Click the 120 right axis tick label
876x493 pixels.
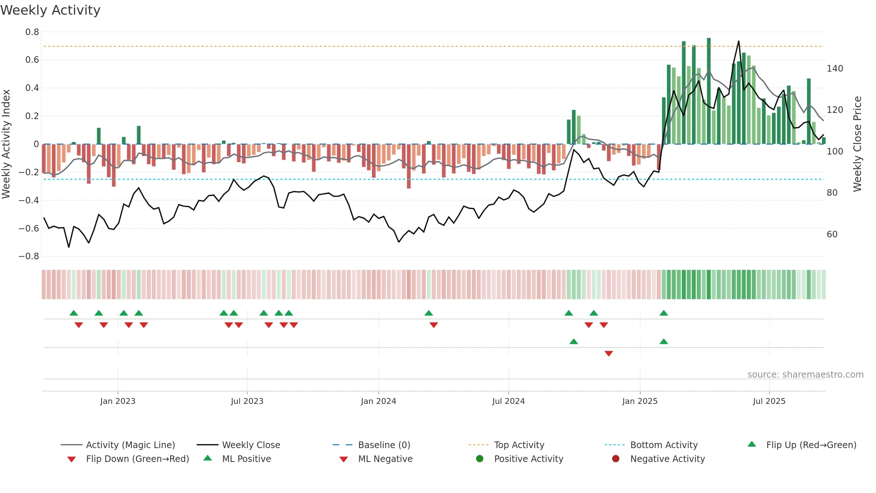point(835,110)
